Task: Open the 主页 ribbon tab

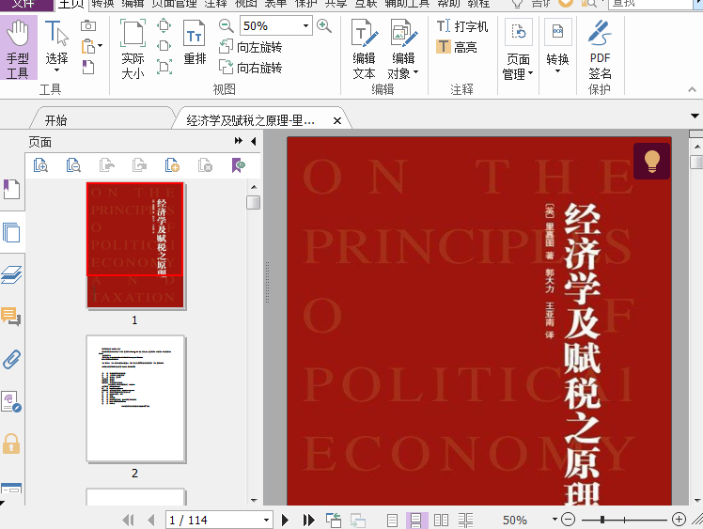Action: [70, 5]
